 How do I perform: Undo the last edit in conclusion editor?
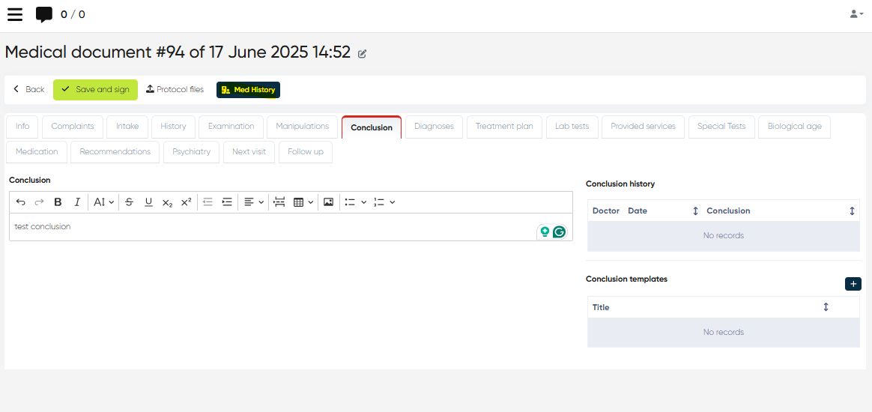click(20, 202)
